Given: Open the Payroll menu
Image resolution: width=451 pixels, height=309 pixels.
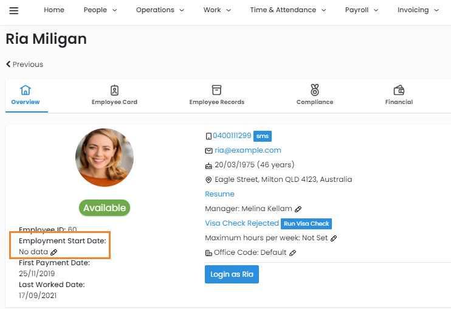Looking at the screenshot, I should 361,10.
